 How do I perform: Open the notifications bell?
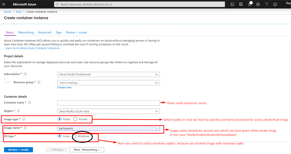point(250,4)
